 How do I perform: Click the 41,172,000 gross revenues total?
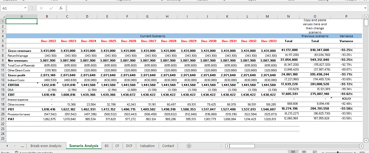point(289,50)
